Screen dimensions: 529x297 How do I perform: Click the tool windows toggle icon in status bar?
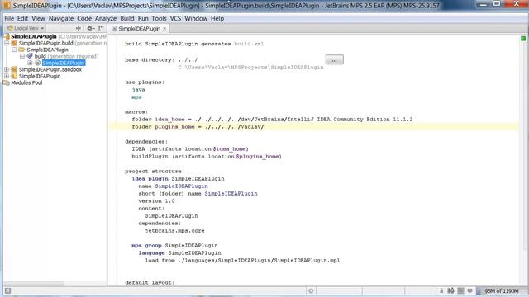pyautogui.click(x=7, y=290)
